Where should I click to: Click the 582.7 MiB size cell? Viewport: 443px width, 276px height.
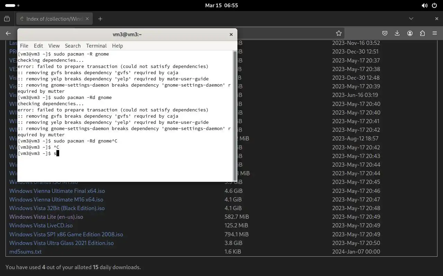tap(237, 217)
